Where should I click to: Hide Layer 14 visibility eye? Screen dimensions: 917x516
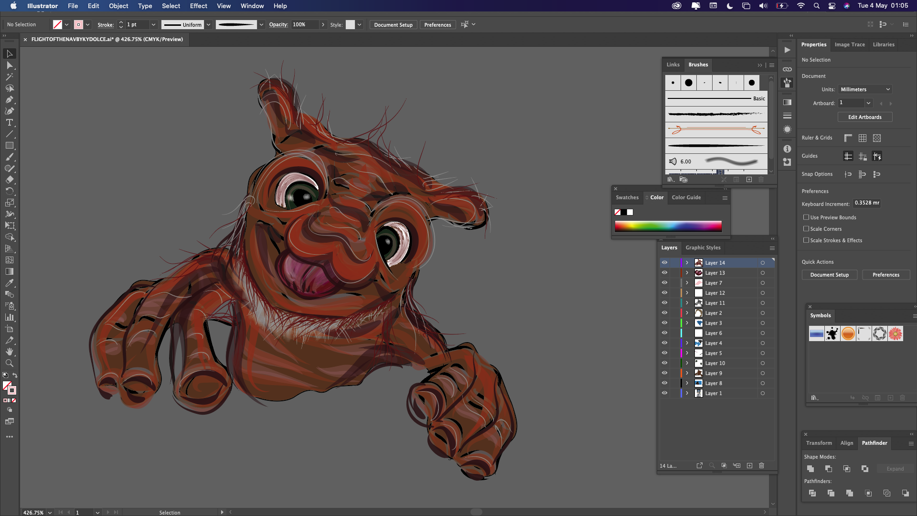coord(664,262)
